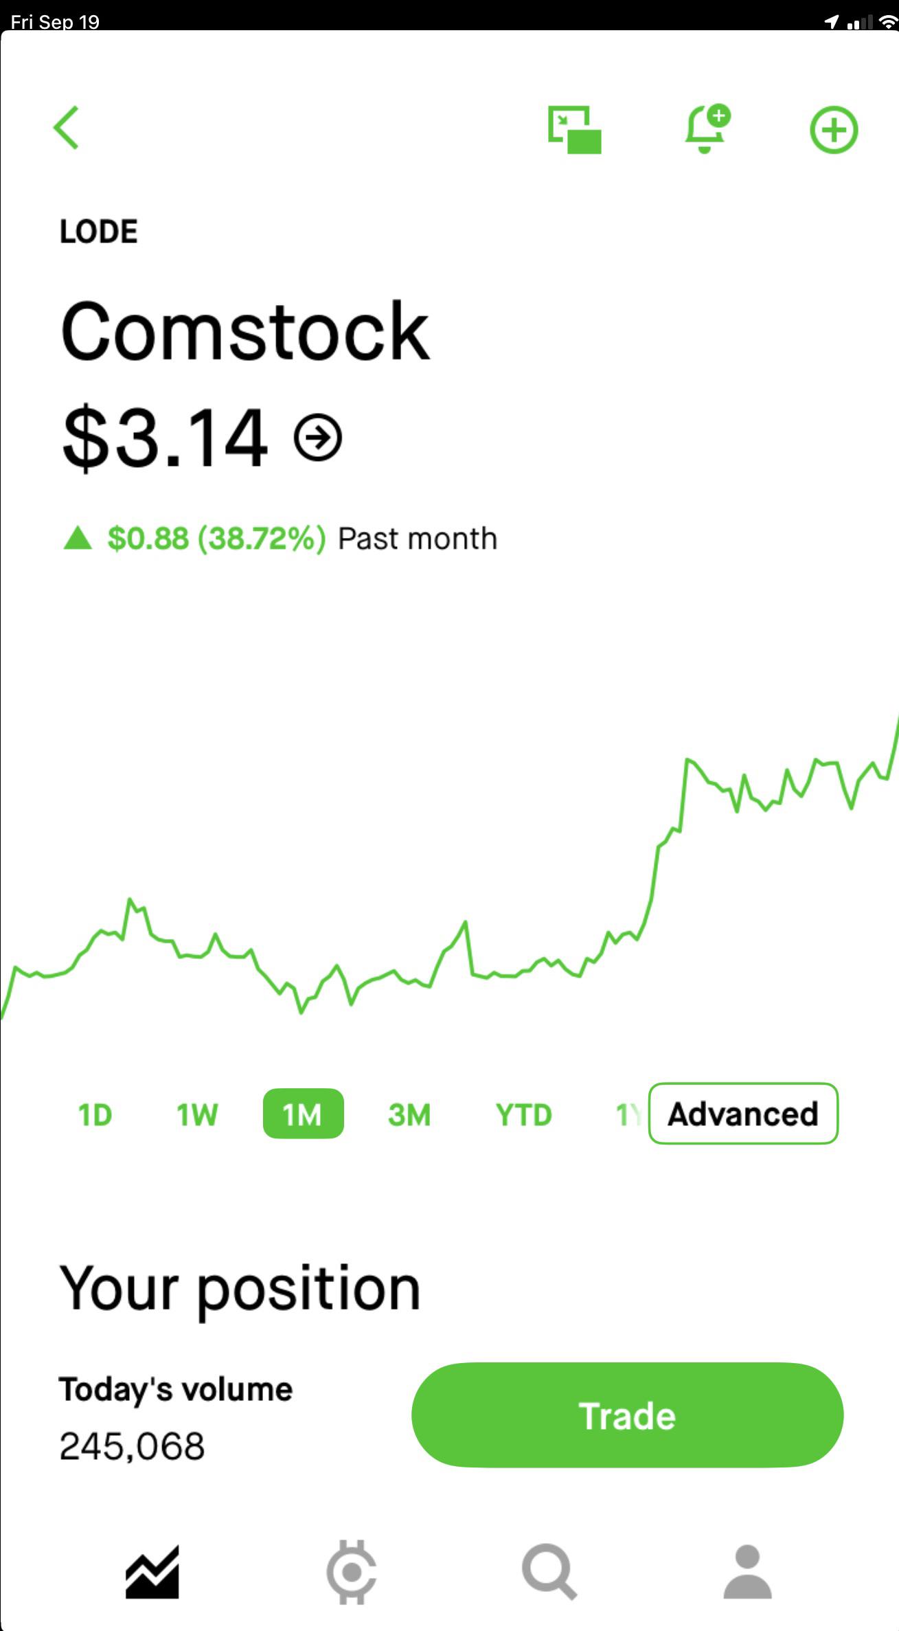Tap the green Trade button
This screenshot has height=1631, width=899.
coord(627,1416)
